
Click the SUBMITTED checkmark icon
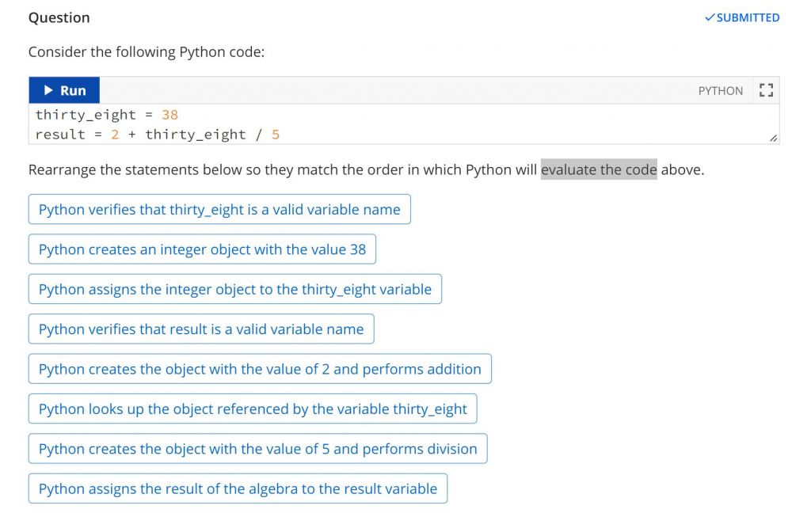coord(709,17)
